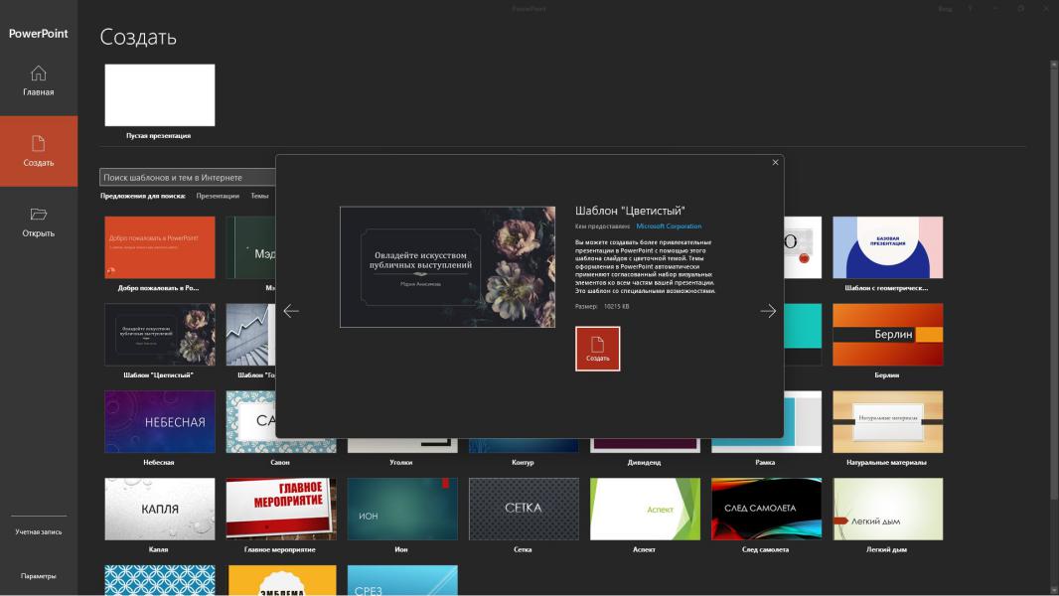Click the Главная home icon in sidebar
Screen dimensions: 1059x596
click(38, 74)
